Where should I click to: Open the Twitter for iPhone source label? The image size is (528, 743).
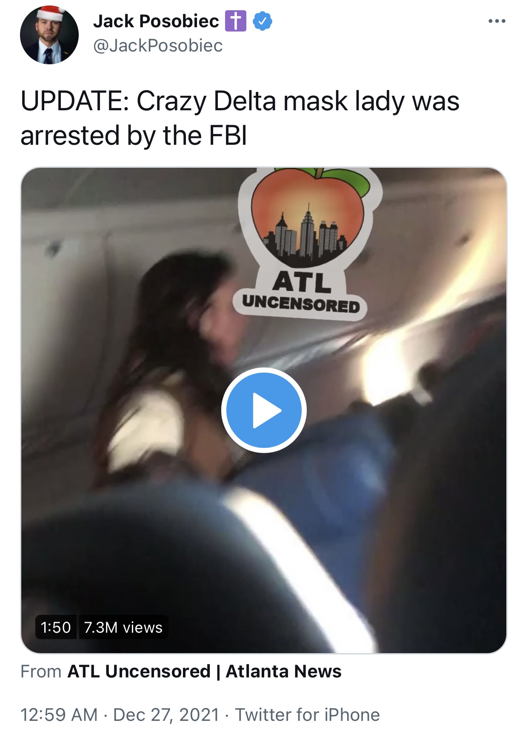click(x=308, y=715)
